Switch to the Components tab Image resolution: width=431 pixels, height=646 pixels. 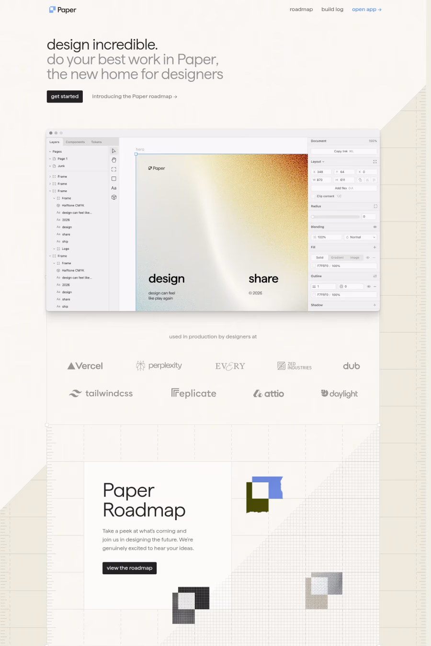(x=75, y=142)
